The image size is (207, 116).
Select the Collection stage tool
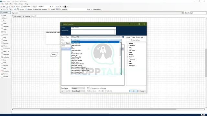6,57
